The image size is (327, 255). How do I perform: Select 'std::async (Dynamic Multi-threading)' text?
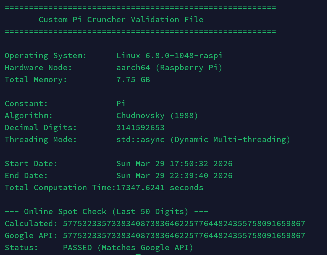(203, 140)
